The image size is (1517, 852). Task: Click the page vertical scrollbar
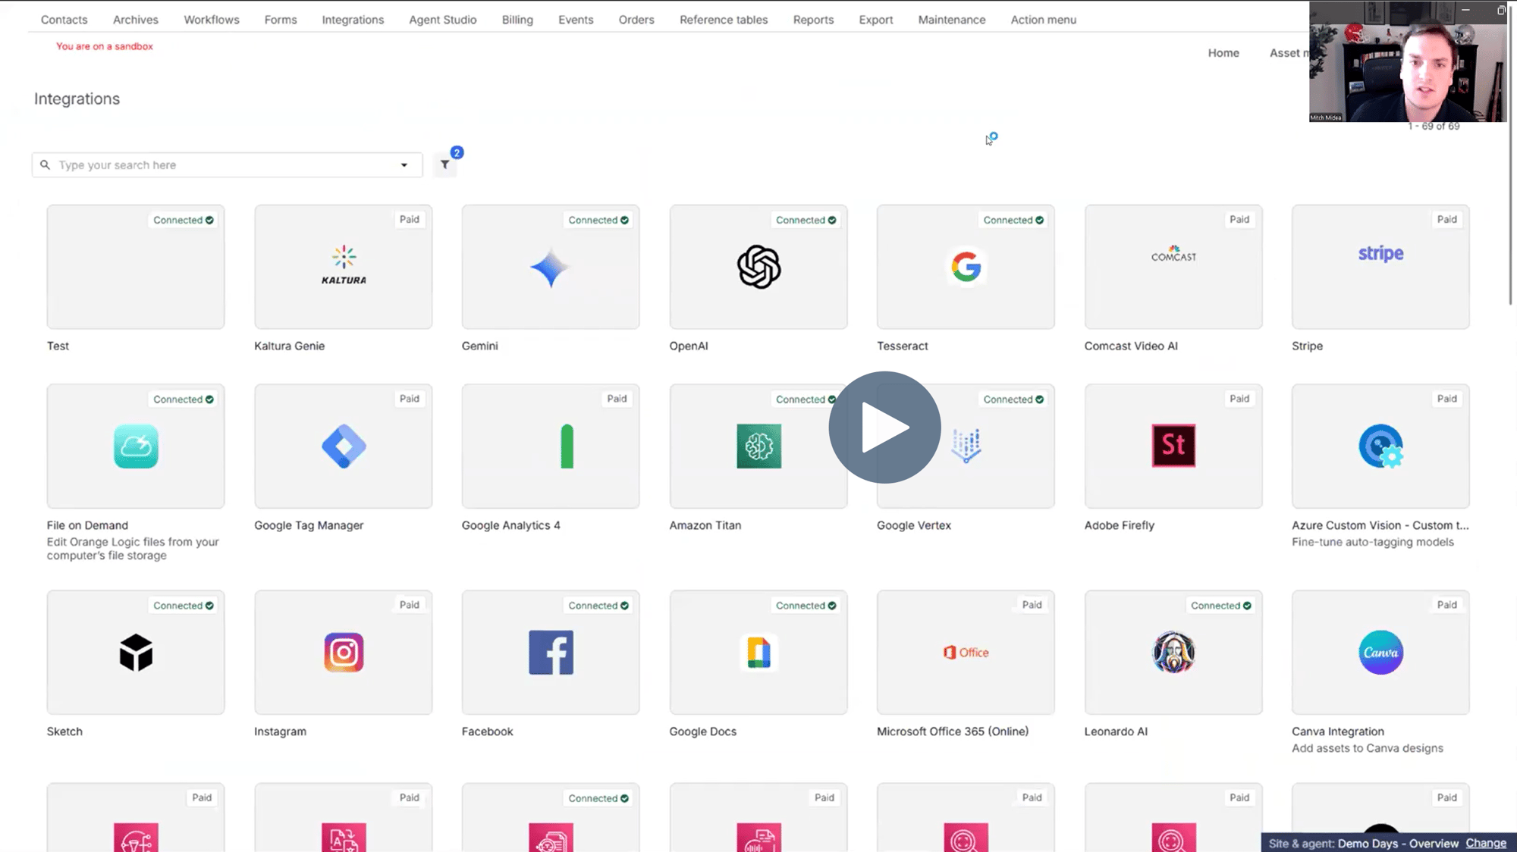[x=1511, y=155]
